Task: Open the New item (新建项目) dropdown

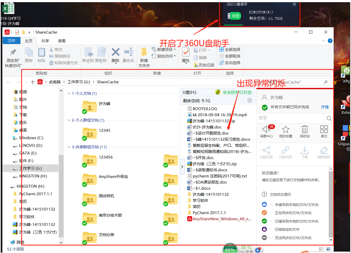Action: click(164, 49)
